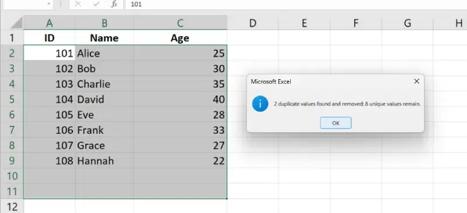Image resolution: width=467 pixels, height=213 pixels.
Task: Select column C header
Action: tap(180, 23)
